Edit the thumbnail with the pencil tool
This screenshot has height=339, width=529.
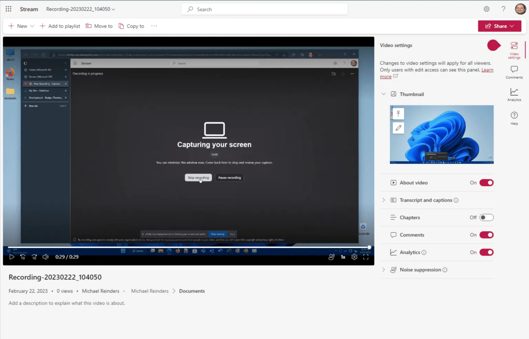398,128
